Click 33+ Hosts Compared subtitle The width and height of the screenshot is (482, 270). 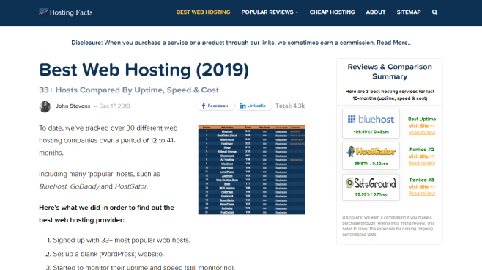coord(129,90)
